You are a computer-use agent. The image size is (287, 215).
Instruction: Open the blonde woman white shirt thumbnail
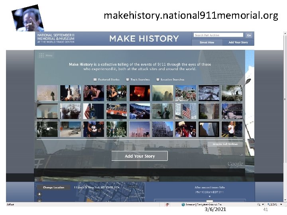(x=232, y=129)
